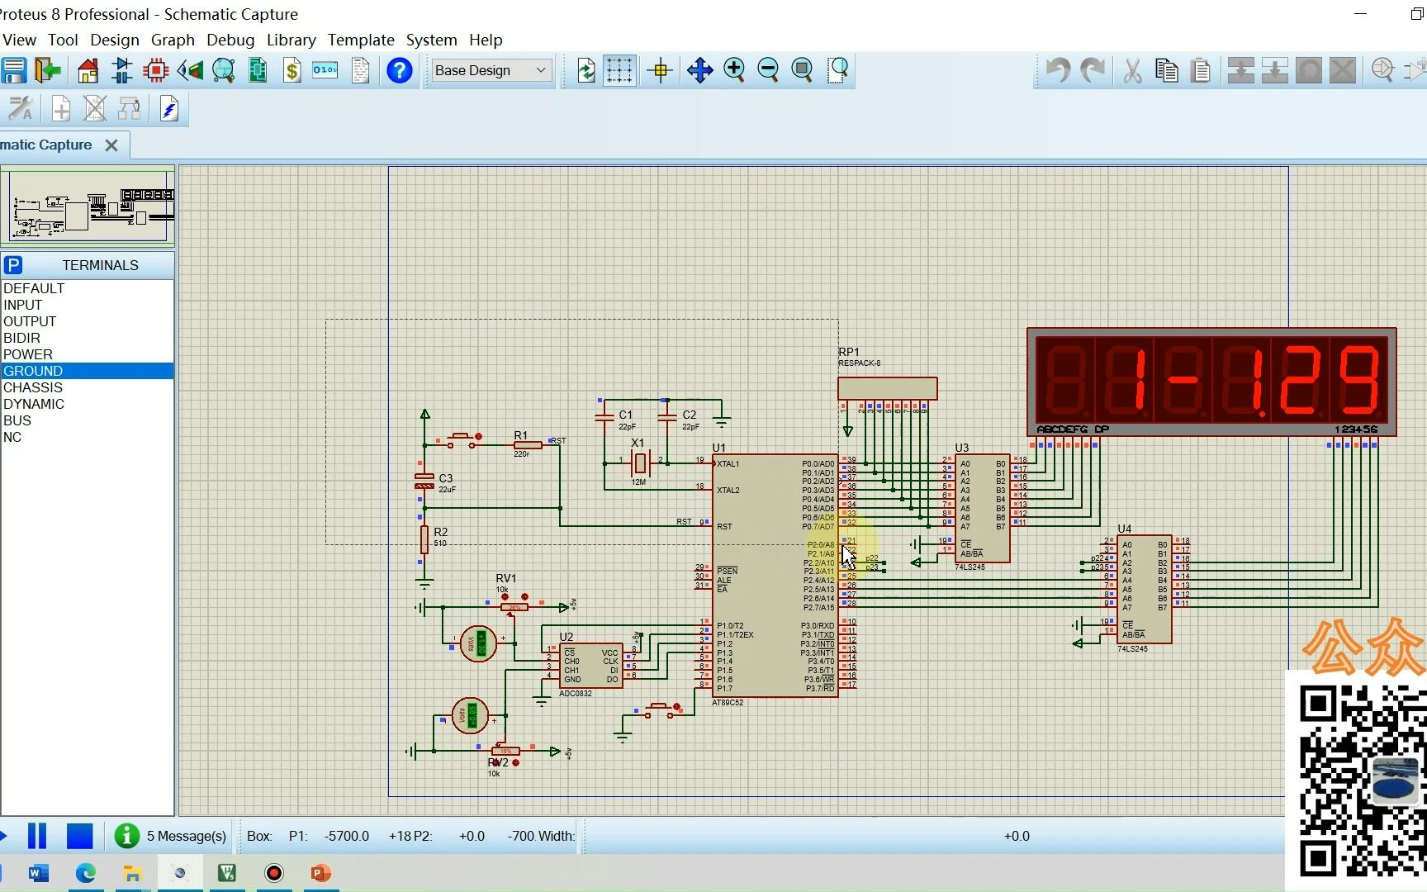The width and height of the screenshot is (1427, 892).
Task: Open the Design menu
Action: pyautogui.click(x=114, y=40)
